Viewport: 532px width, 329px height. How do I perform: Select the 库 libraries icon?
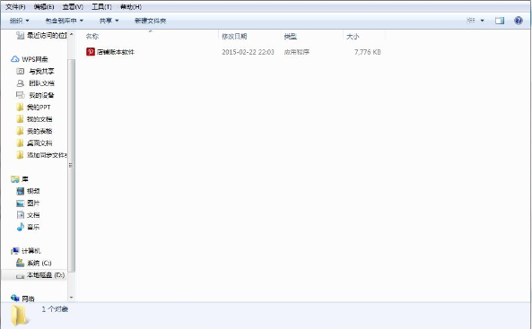[x=15, y=179]
